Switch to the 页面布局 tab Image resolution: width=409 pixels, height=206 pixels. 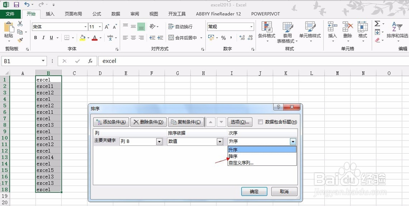tap(73, 14)
